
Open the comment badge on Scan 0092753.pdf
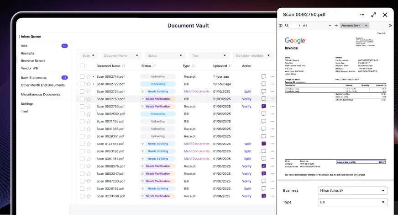[264, 106]
